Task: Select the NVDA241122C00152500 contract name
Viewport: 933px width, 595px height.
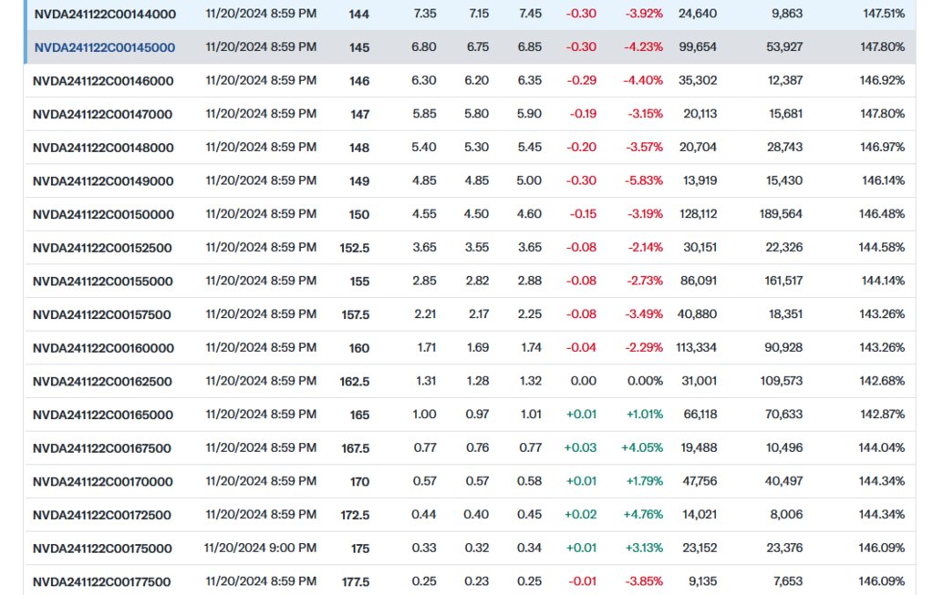Action: click(102, 248)
